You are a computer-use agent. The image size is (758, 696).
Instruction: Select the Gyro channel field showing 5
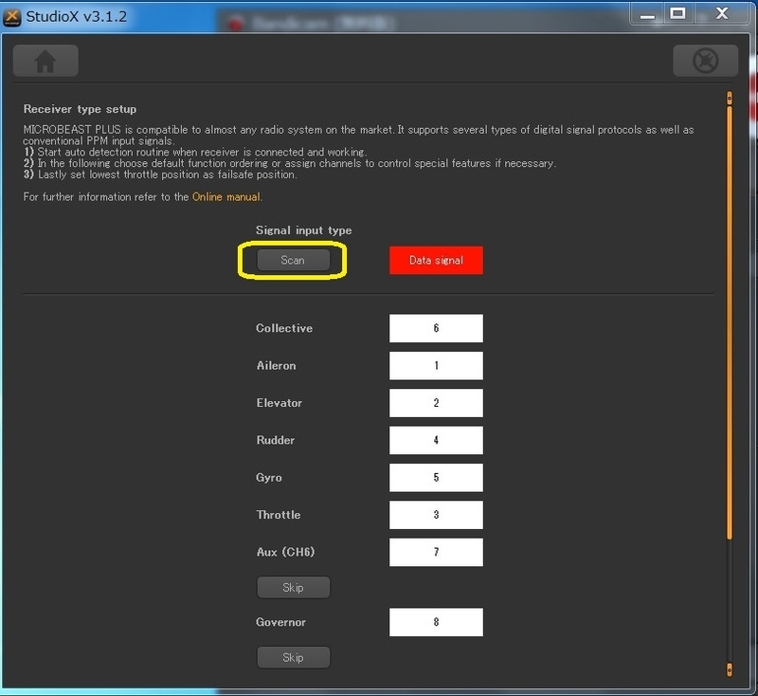click(436, 477)
